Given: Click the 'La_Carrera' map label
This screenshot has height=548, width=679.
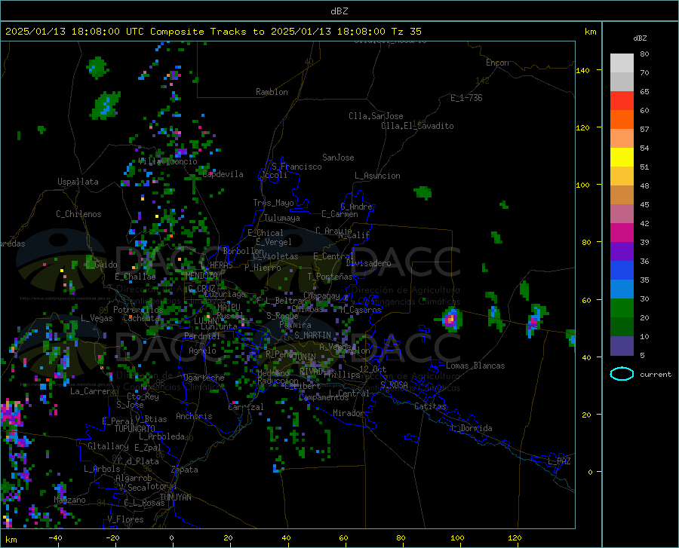Looking at the screenshot, I should (x=93, y=391).
